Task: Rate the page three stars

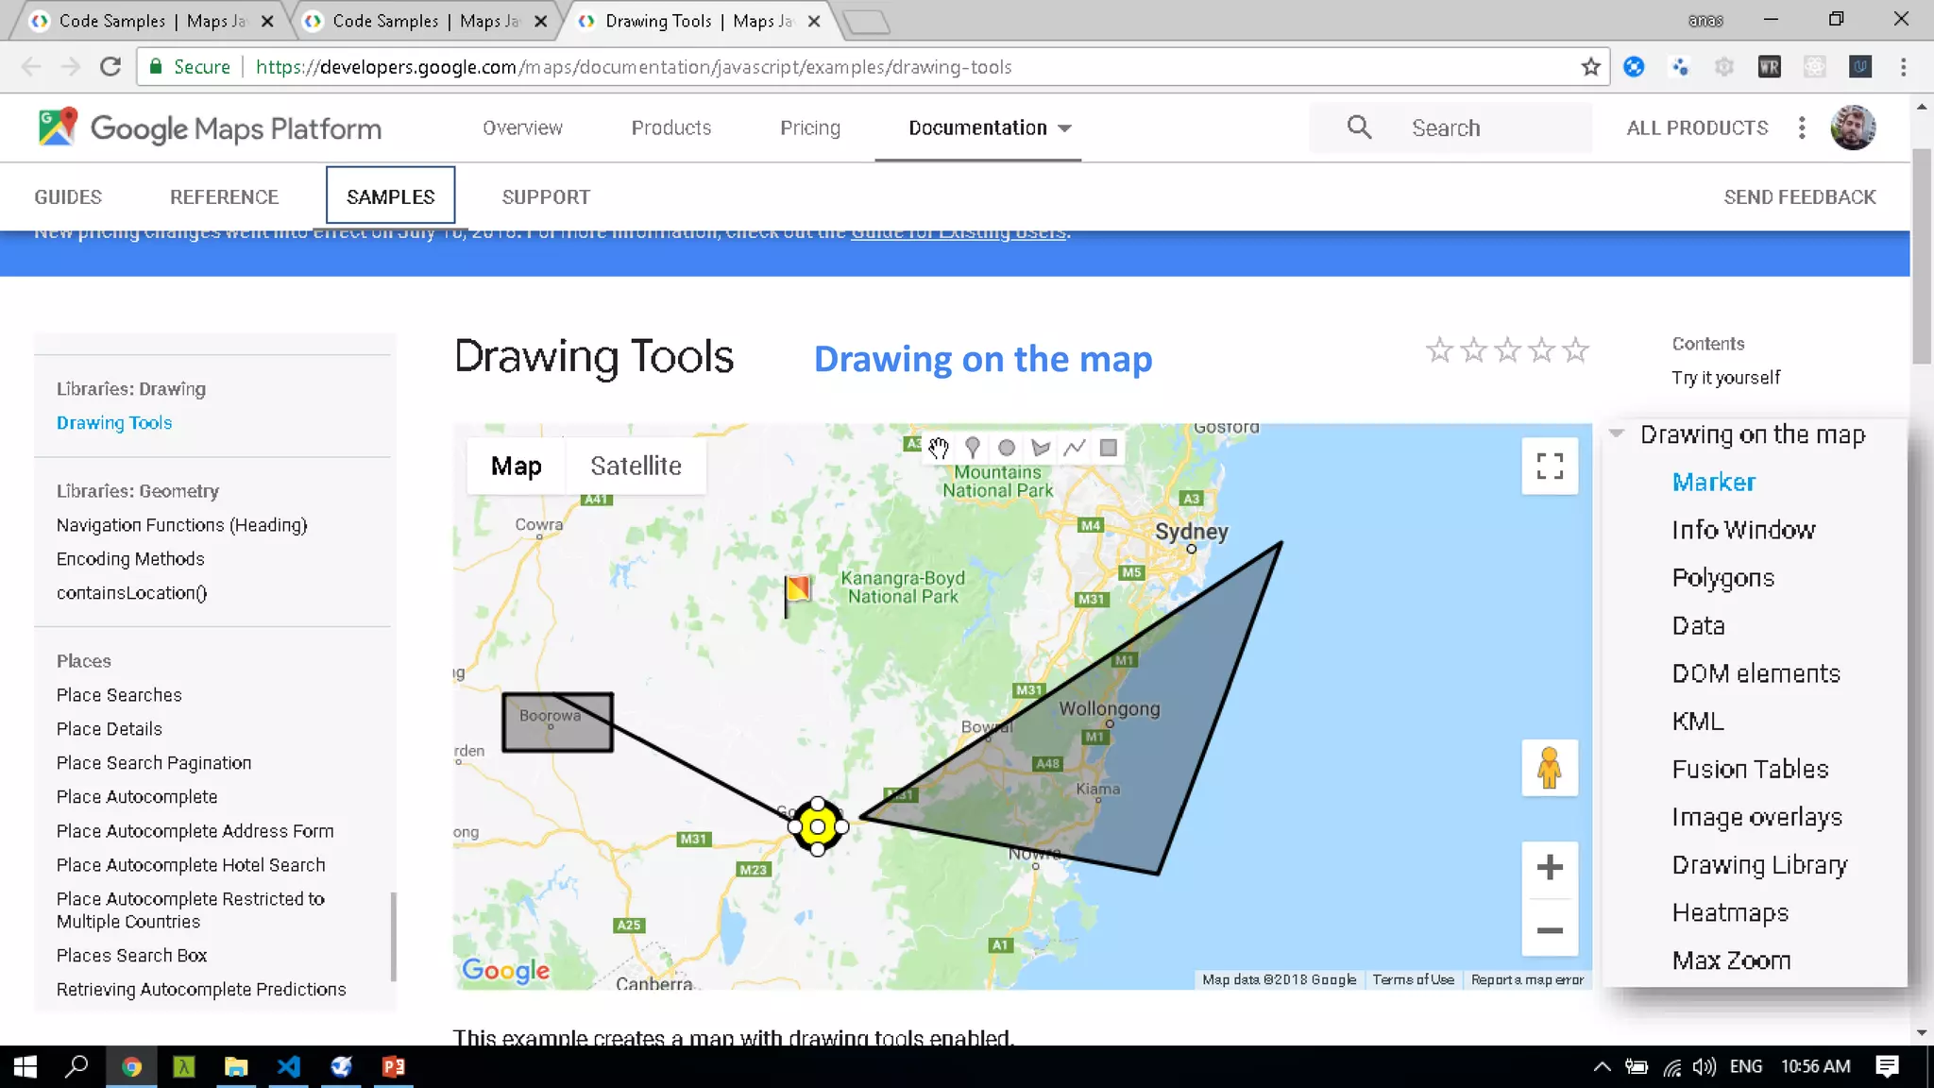Action: coord(1507,350)
